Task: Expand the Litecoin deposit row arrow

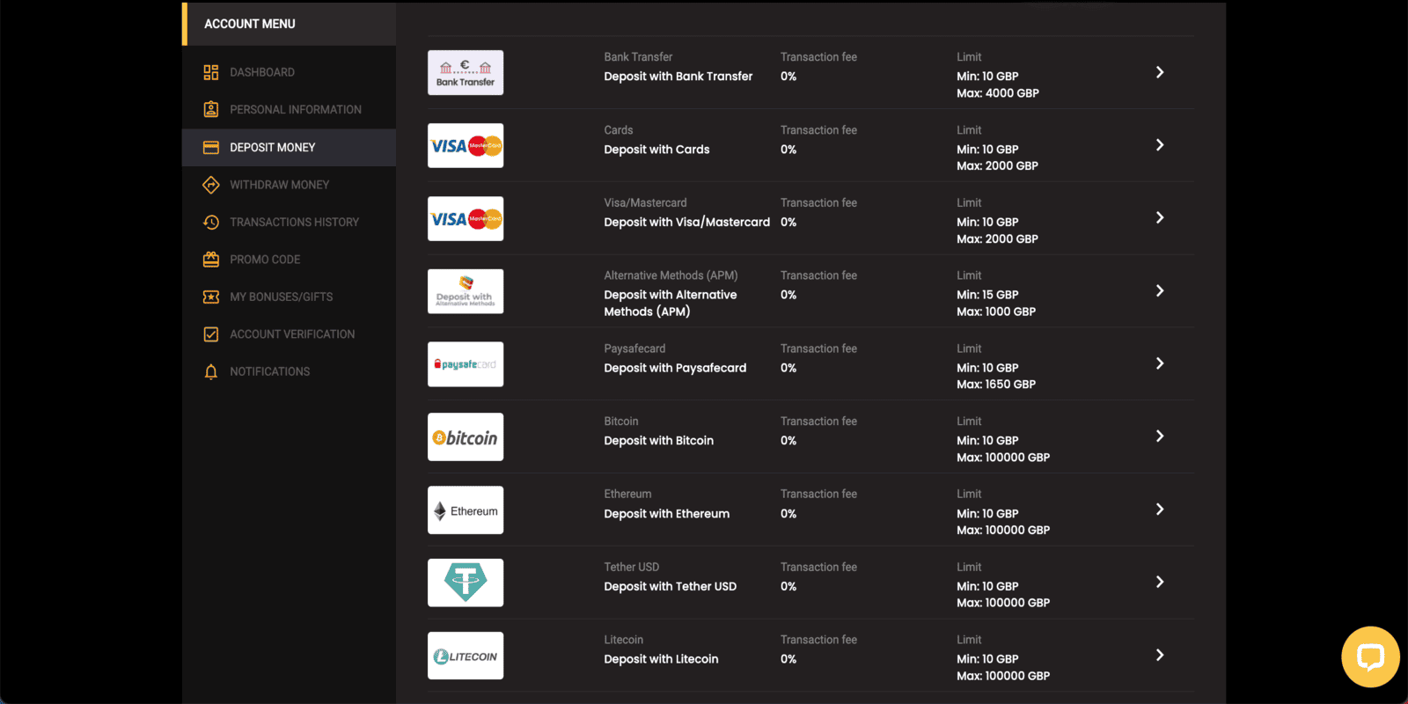Action: tap(1160, 655)
